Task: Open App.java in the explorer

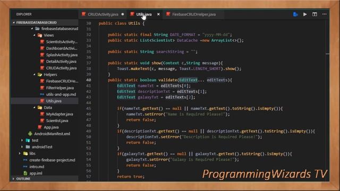Action: (51, 127)
